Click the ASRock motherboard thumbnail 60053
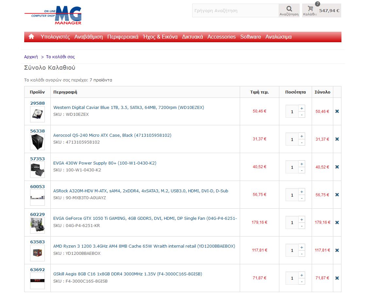The width and height of the screenshot is (365, 297). 37,198
